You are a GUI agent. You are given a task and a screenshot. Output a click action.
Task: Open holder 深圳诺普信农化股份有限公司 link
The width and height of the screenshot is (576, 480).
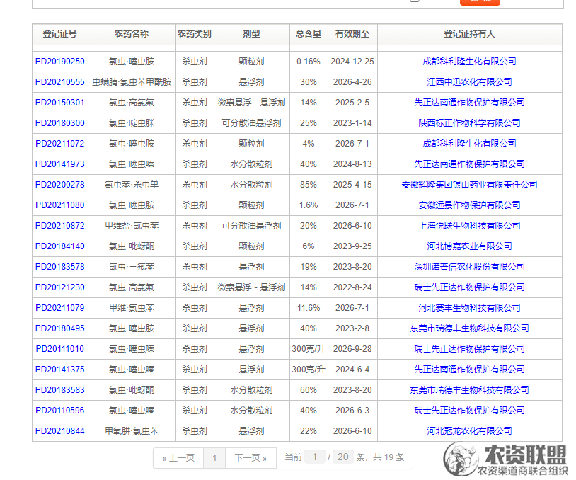click(469, 267)
